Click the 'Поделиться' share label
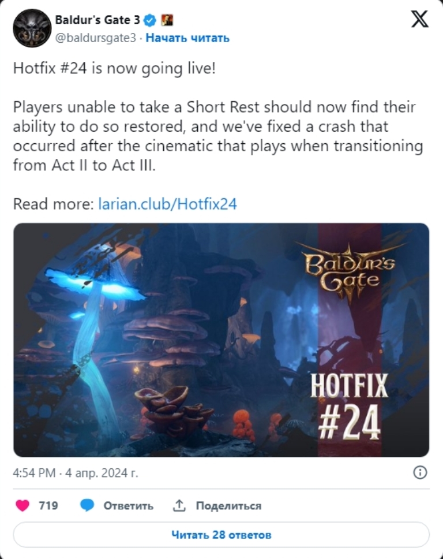Screen dimensions: 443x559 228,505
